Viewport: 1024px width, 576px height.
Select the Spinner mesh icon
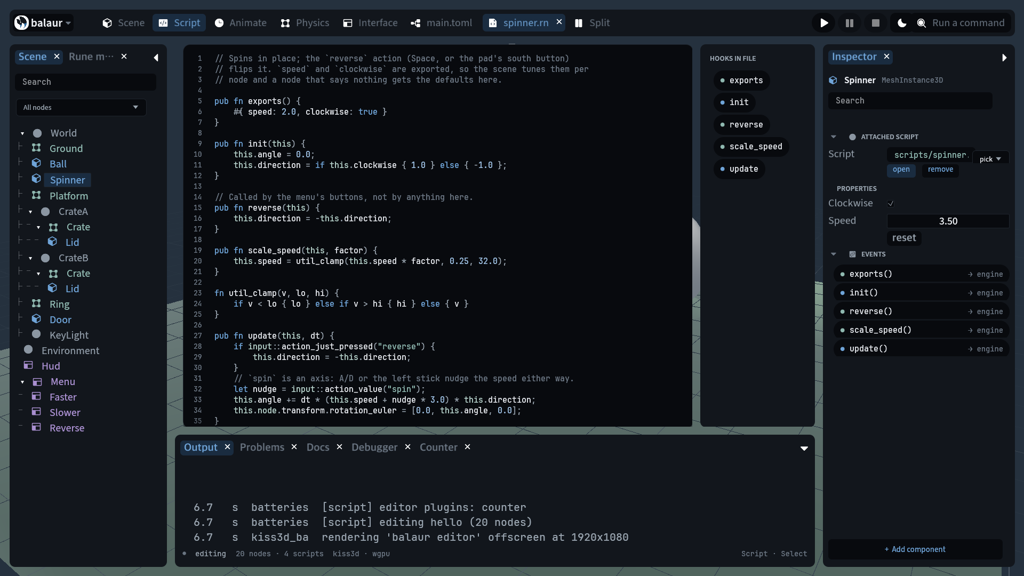tap(36, 178)
